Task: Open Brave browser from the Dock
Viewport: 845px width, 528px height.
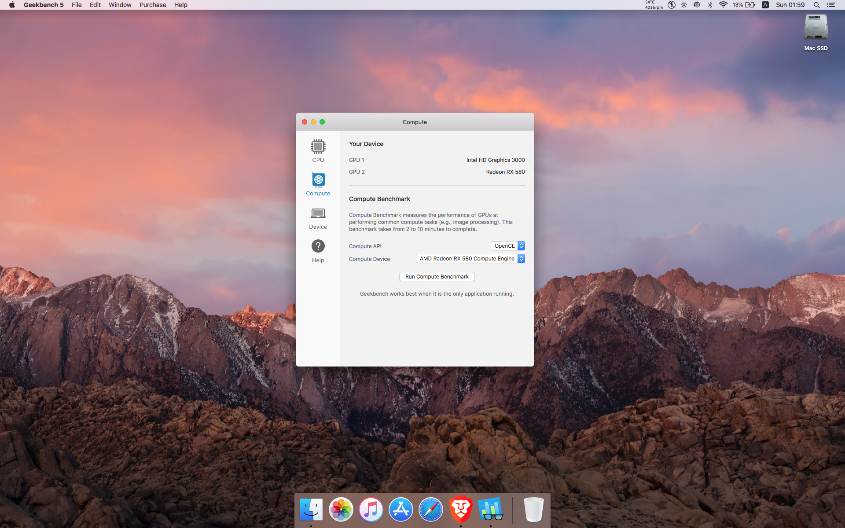Action: (461, 510)
